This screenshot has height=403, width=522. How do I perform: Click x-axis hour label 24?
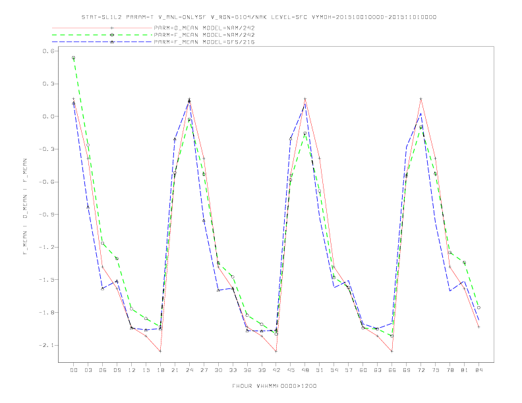189,370
